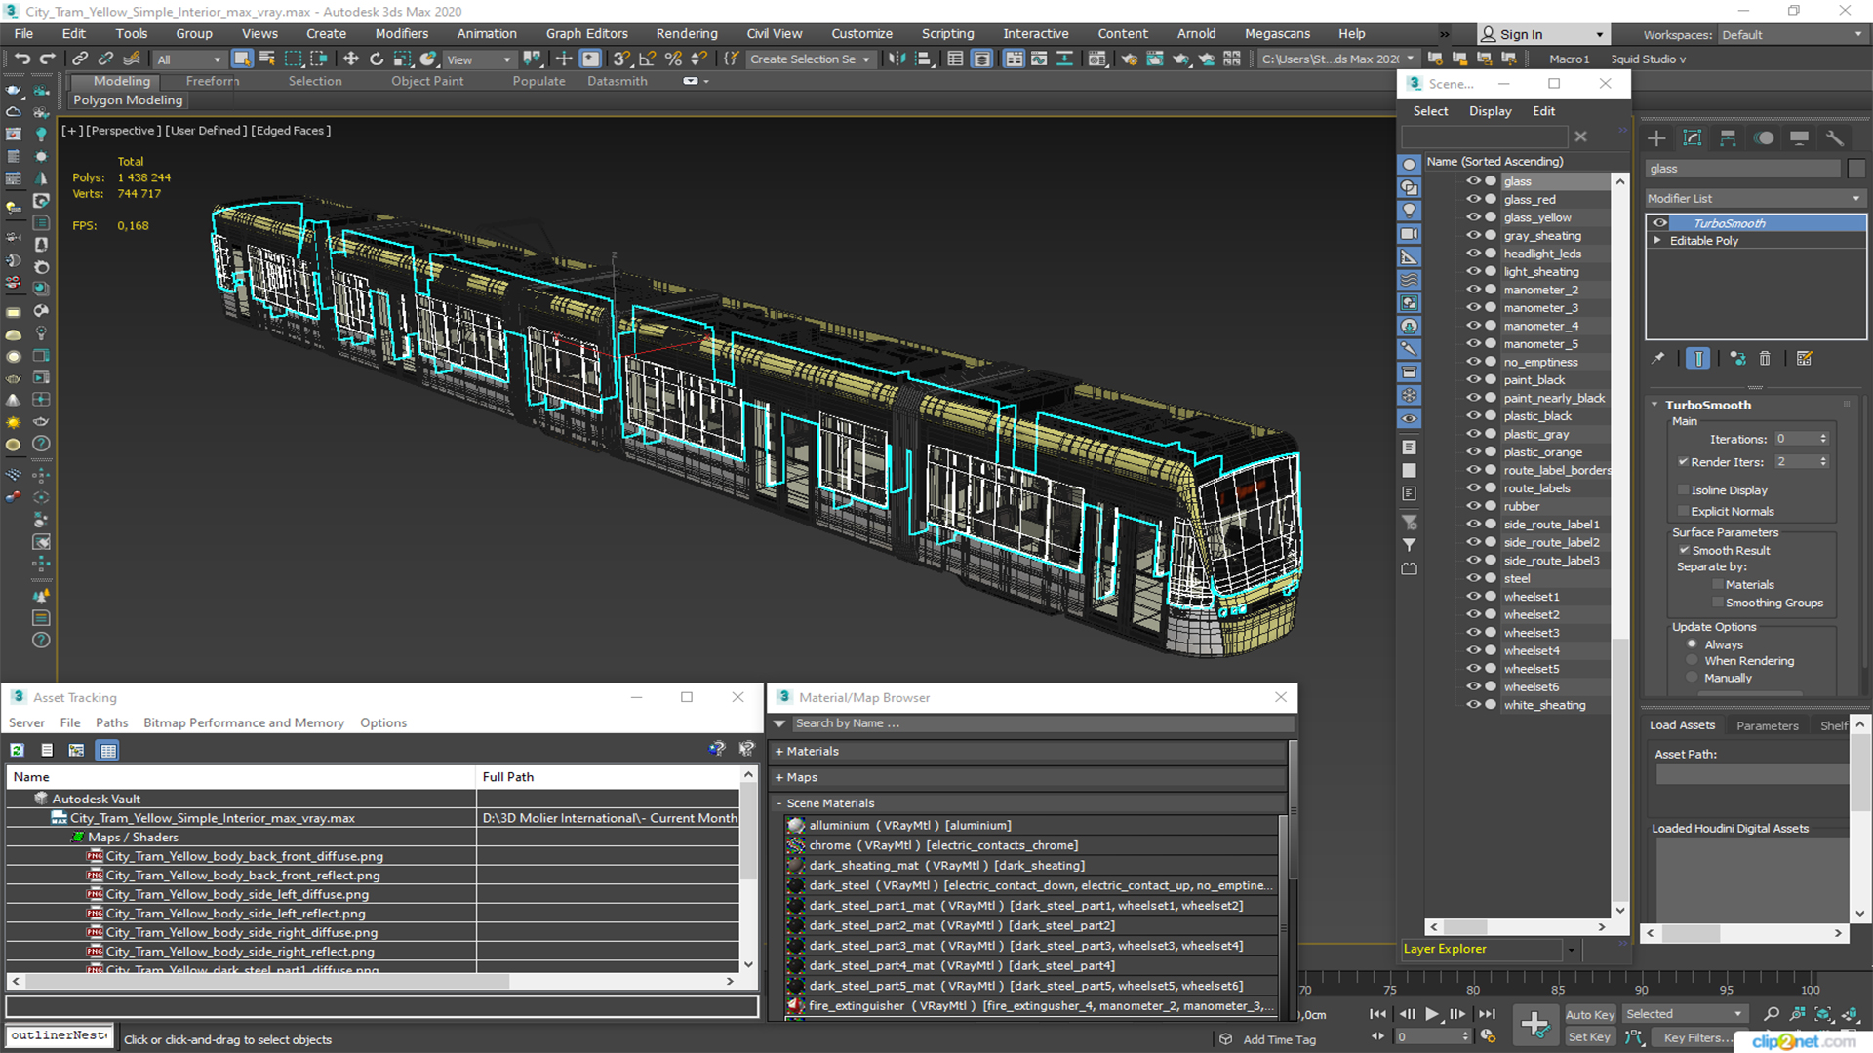Open the Utilities wrench tab
The height and width of the screenshot is (1053, 1873).
(x=1835, y=138)
